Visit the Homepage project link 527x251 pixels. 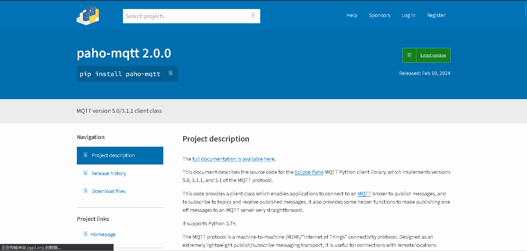[103, 235]
